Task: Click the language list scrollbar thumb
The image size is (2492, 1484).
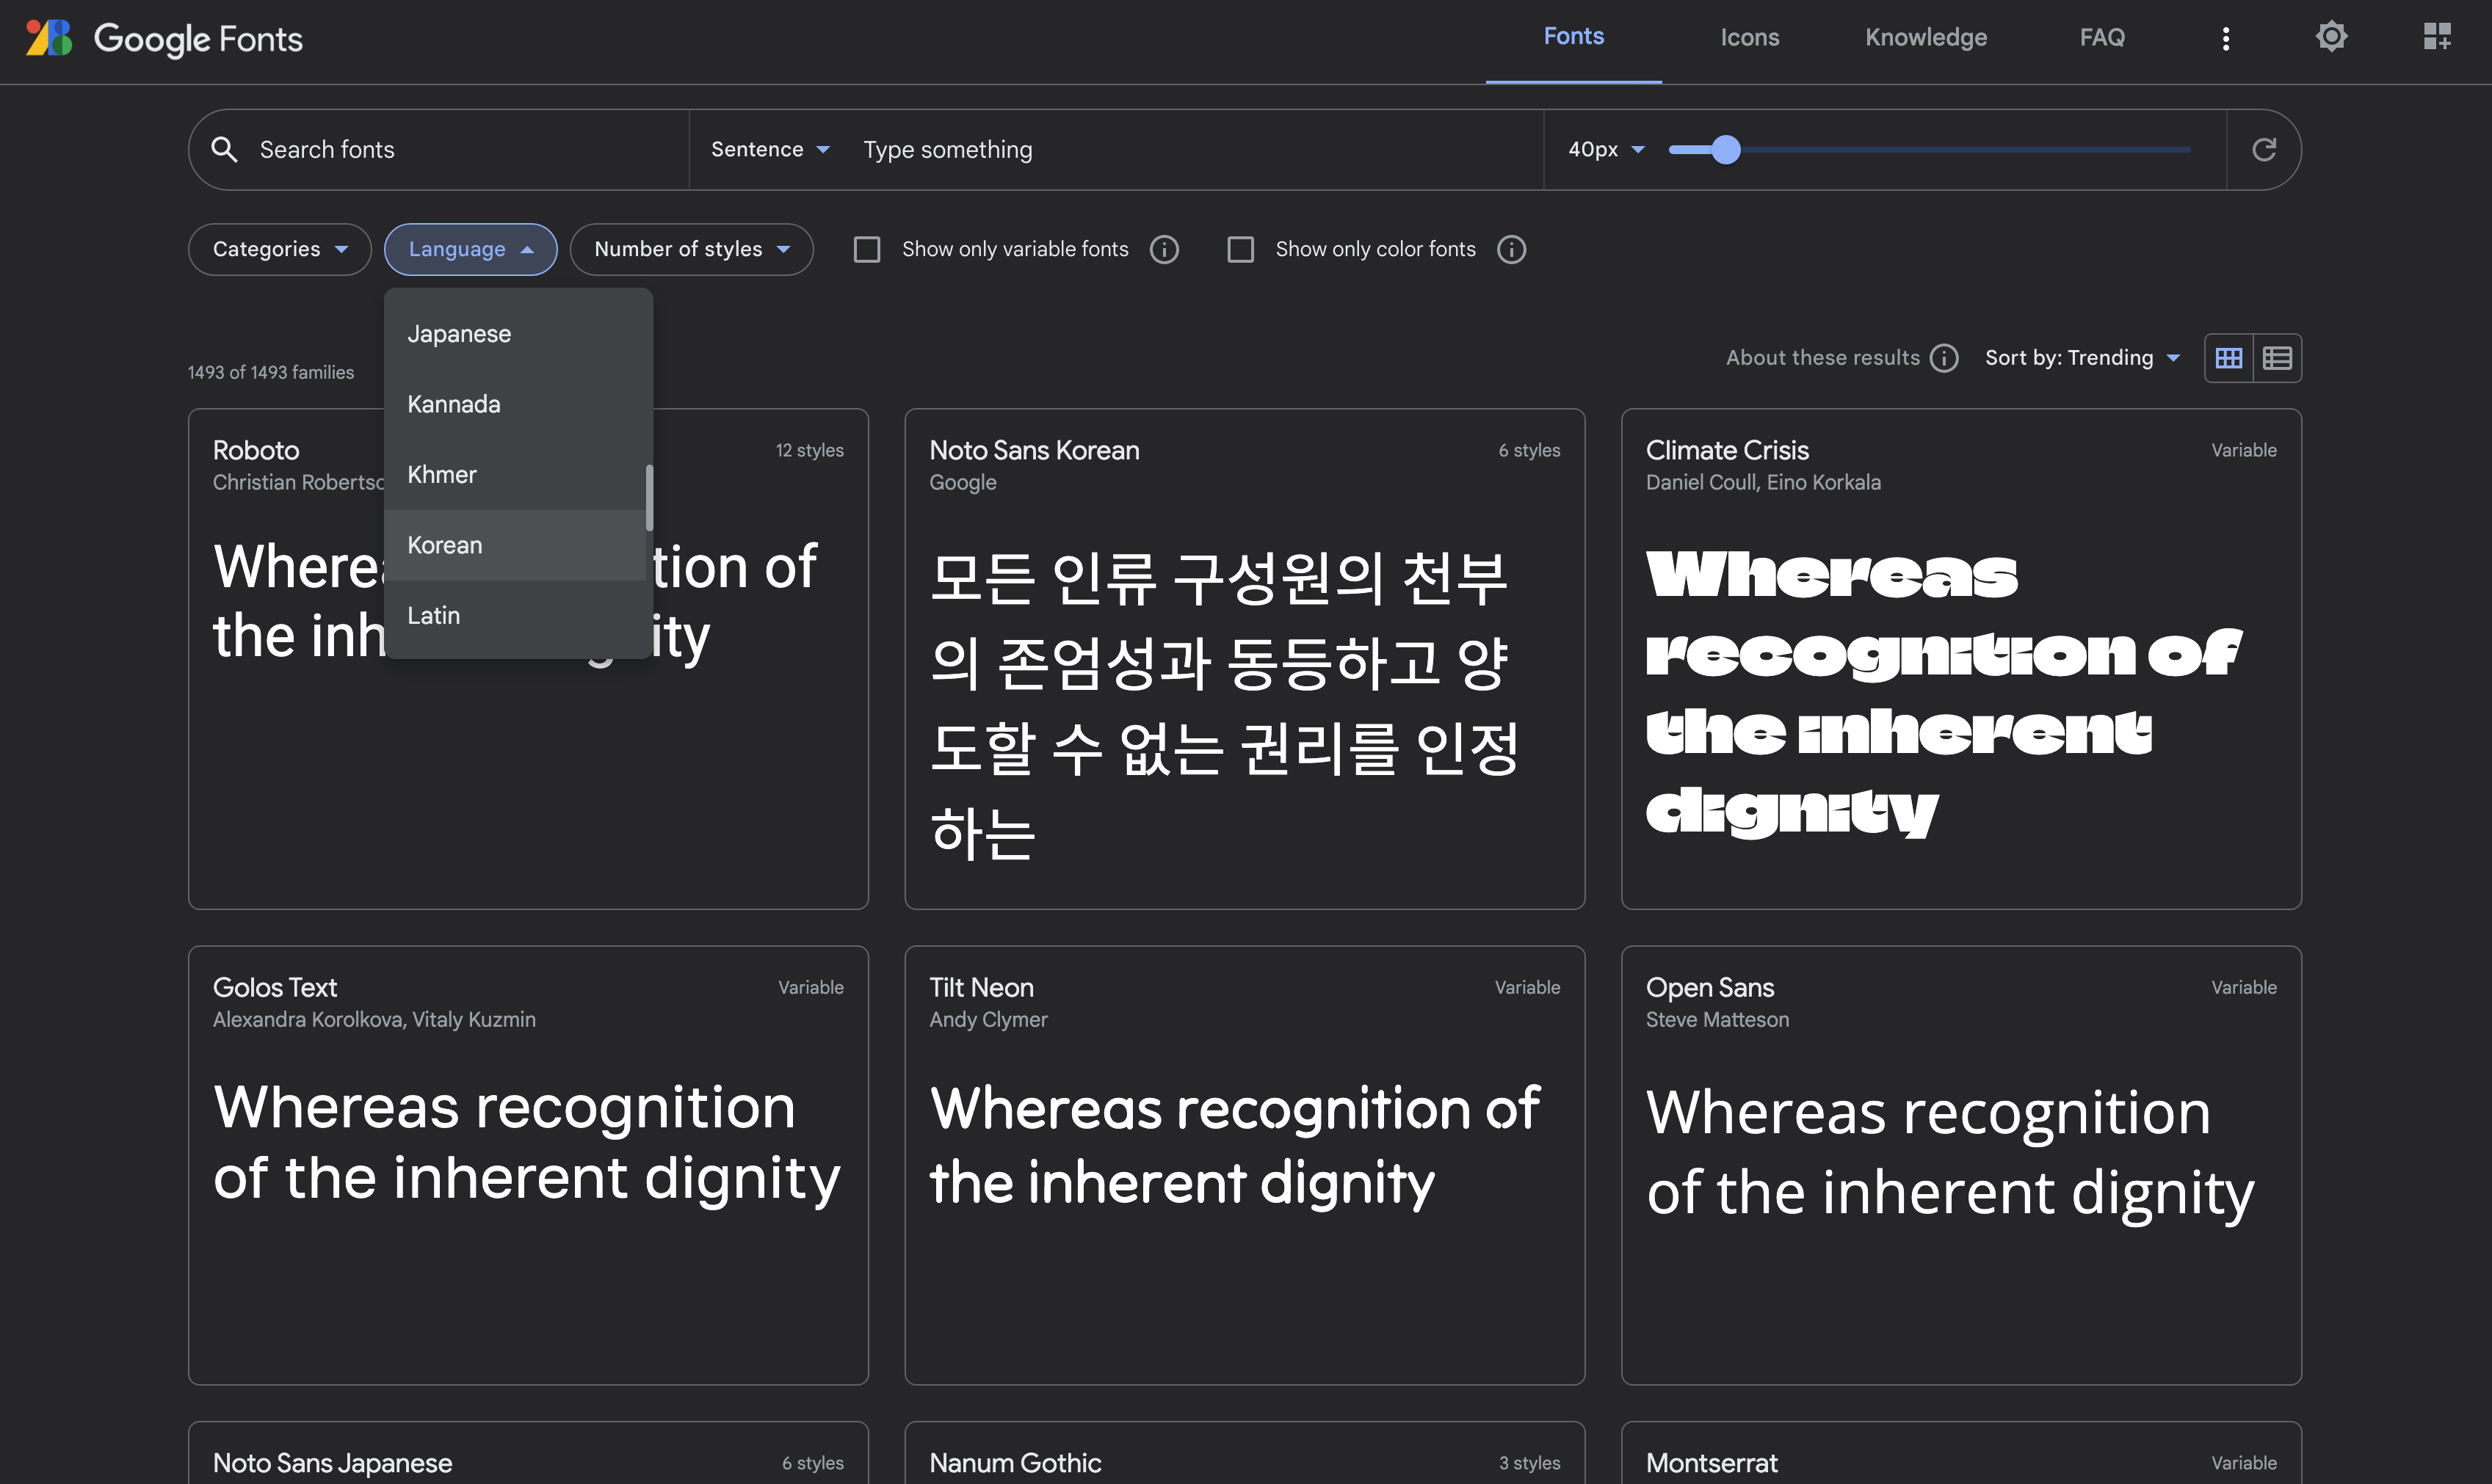Action: pyautogui.click(x=648, y=498)
